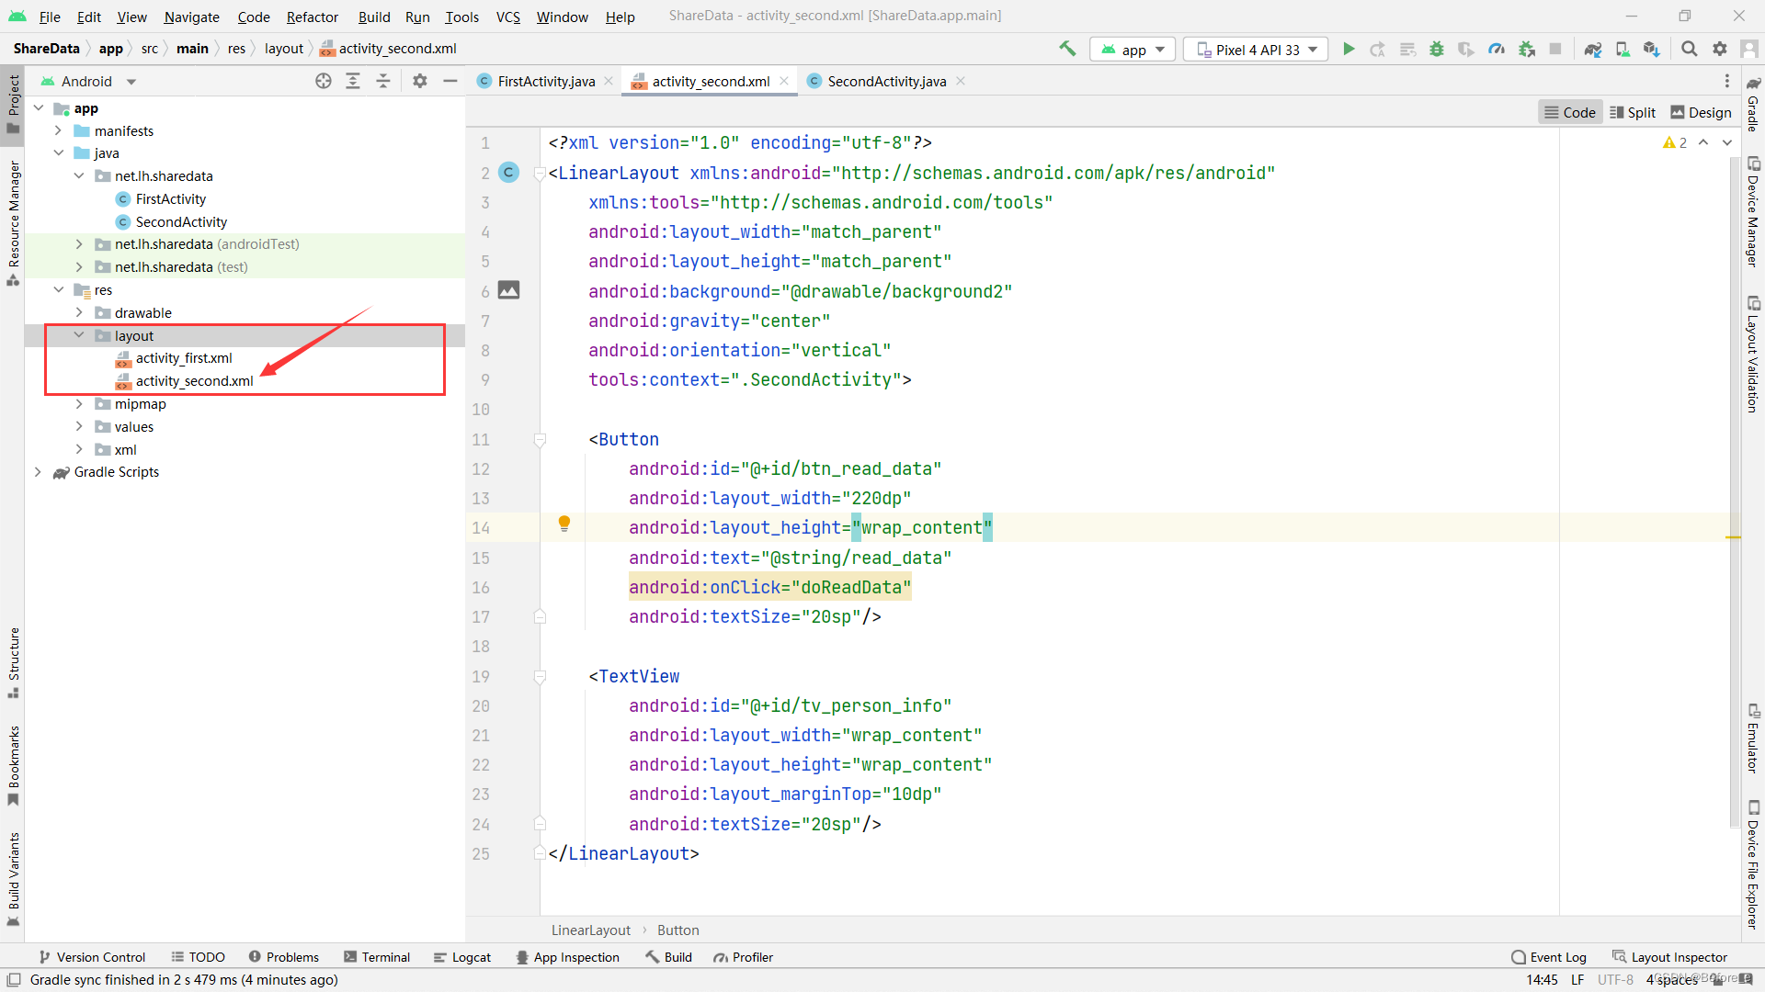The image size is (1765, 992).
Task: Select the Code view mode
Action: [1570, 112]
